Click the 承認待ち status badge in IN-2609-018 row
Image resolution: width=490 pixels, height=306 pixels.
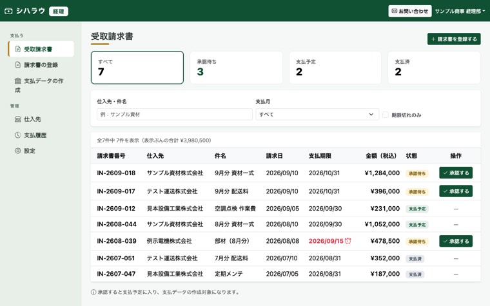pyautogui.click(x=417, y=173)
